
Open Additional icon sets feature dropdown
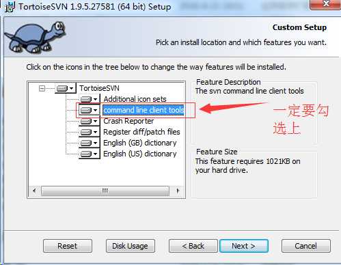point(90,99)
